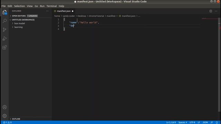The width and height of the screenshot is (221, 124).
Task: Open the Manage gear icon
Action: point(4,116)
